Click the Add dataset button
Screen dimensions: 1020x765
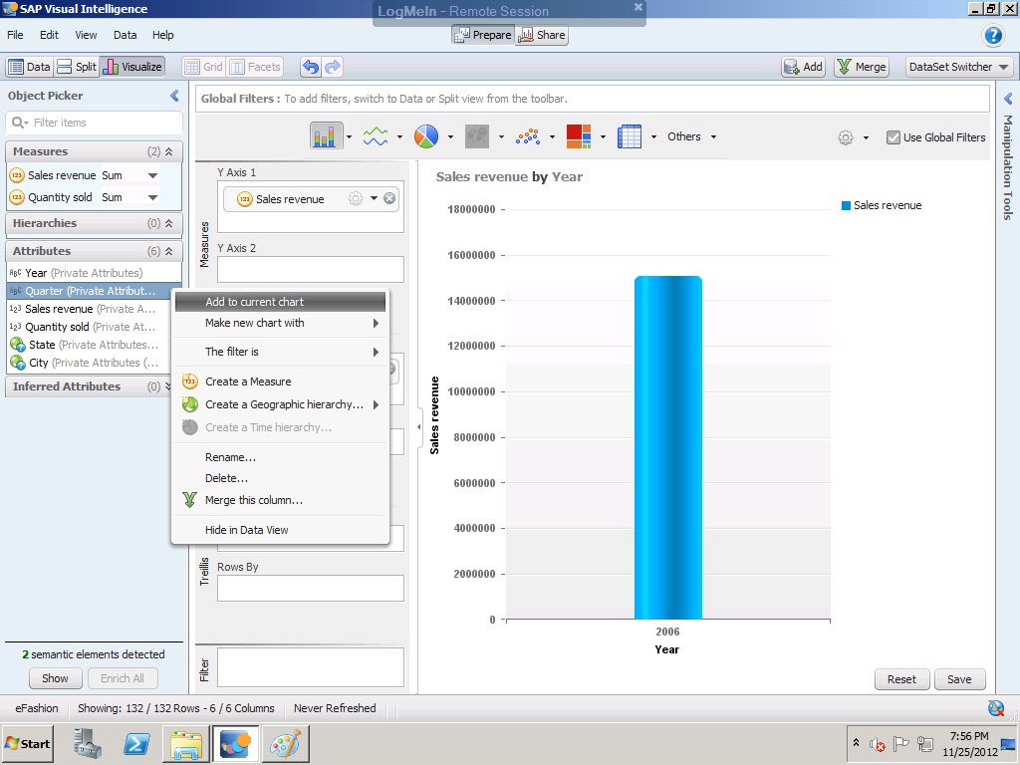coord(804,67)
